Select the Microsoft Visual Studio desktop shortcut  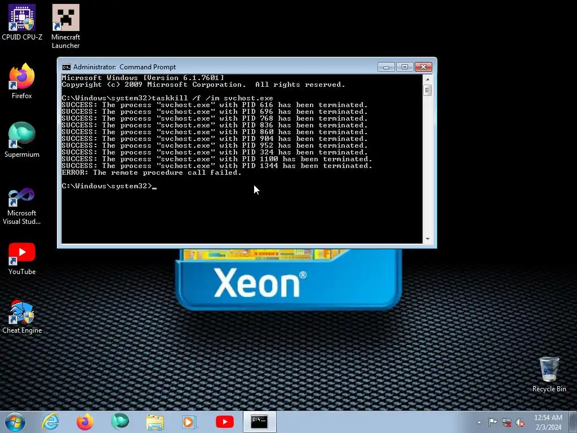click(22, 206)
